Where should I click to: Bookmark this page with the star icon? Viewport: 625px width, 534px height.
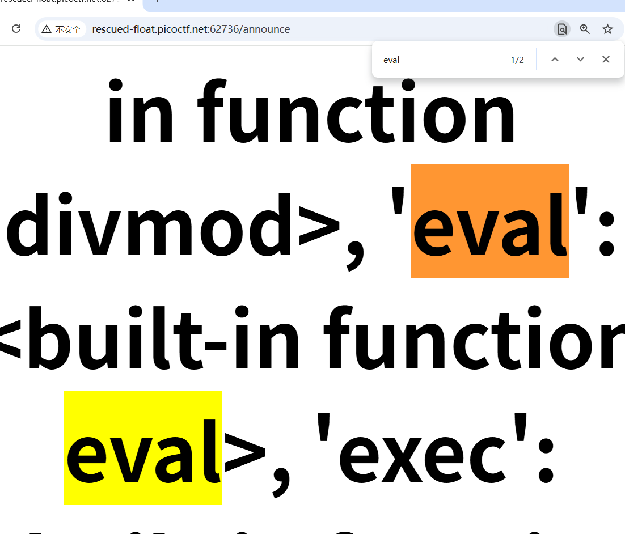coord(607,29)
